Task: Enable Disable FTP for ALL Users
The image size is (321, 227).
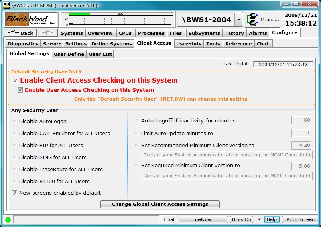Action: click(15, 146)
